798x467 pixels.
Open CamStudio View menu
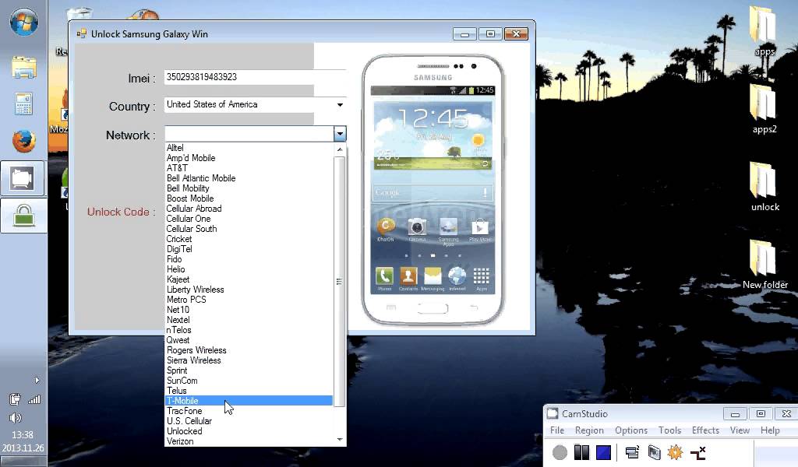coord(740,430)
